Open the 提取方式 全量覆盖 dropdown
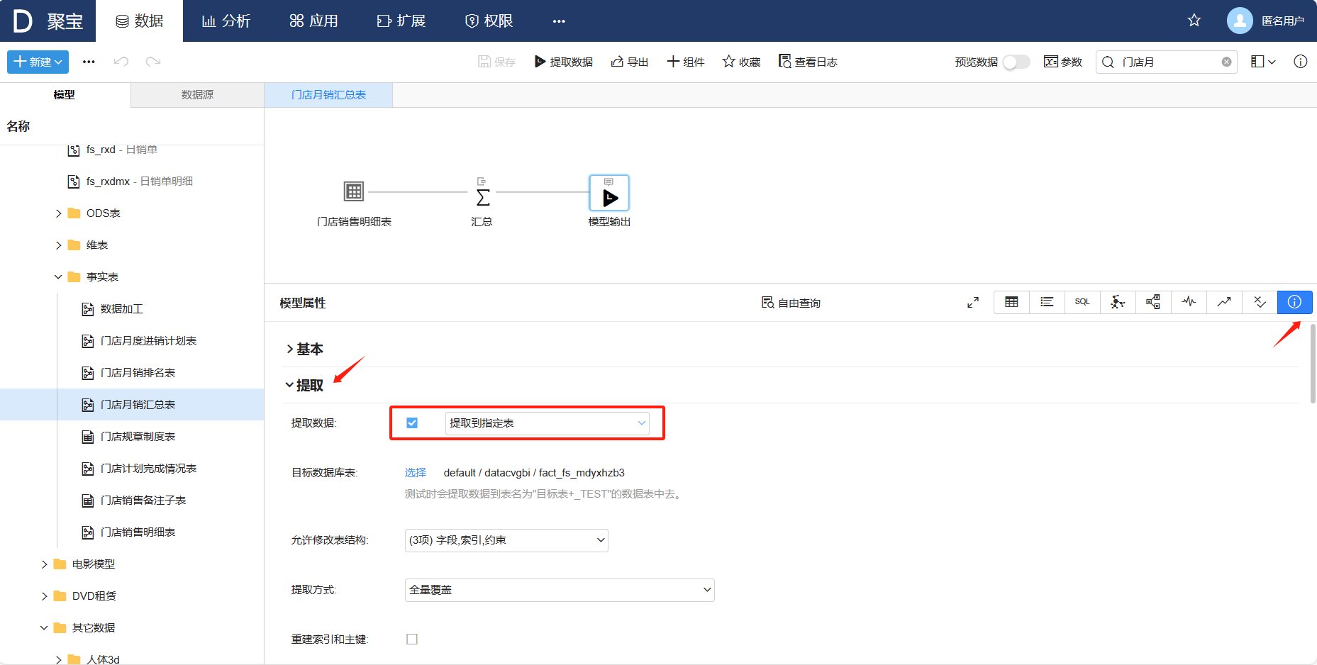Image resolution: width=1317 pixels, height=665 pixels. pos(560,590)
